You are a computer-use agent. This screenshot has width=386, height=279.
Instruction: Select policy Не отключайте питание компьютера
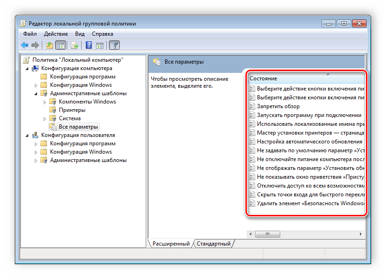click(311, 159)
